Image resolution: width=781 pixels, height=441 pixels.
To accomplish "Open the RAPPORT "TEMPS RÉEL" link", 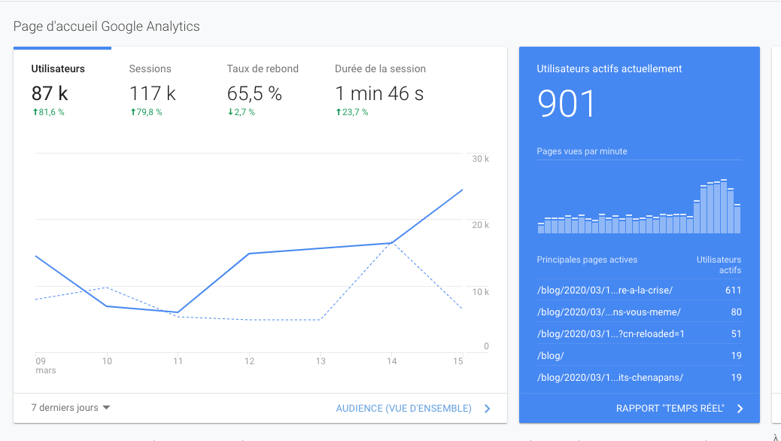I will point(670,409).
